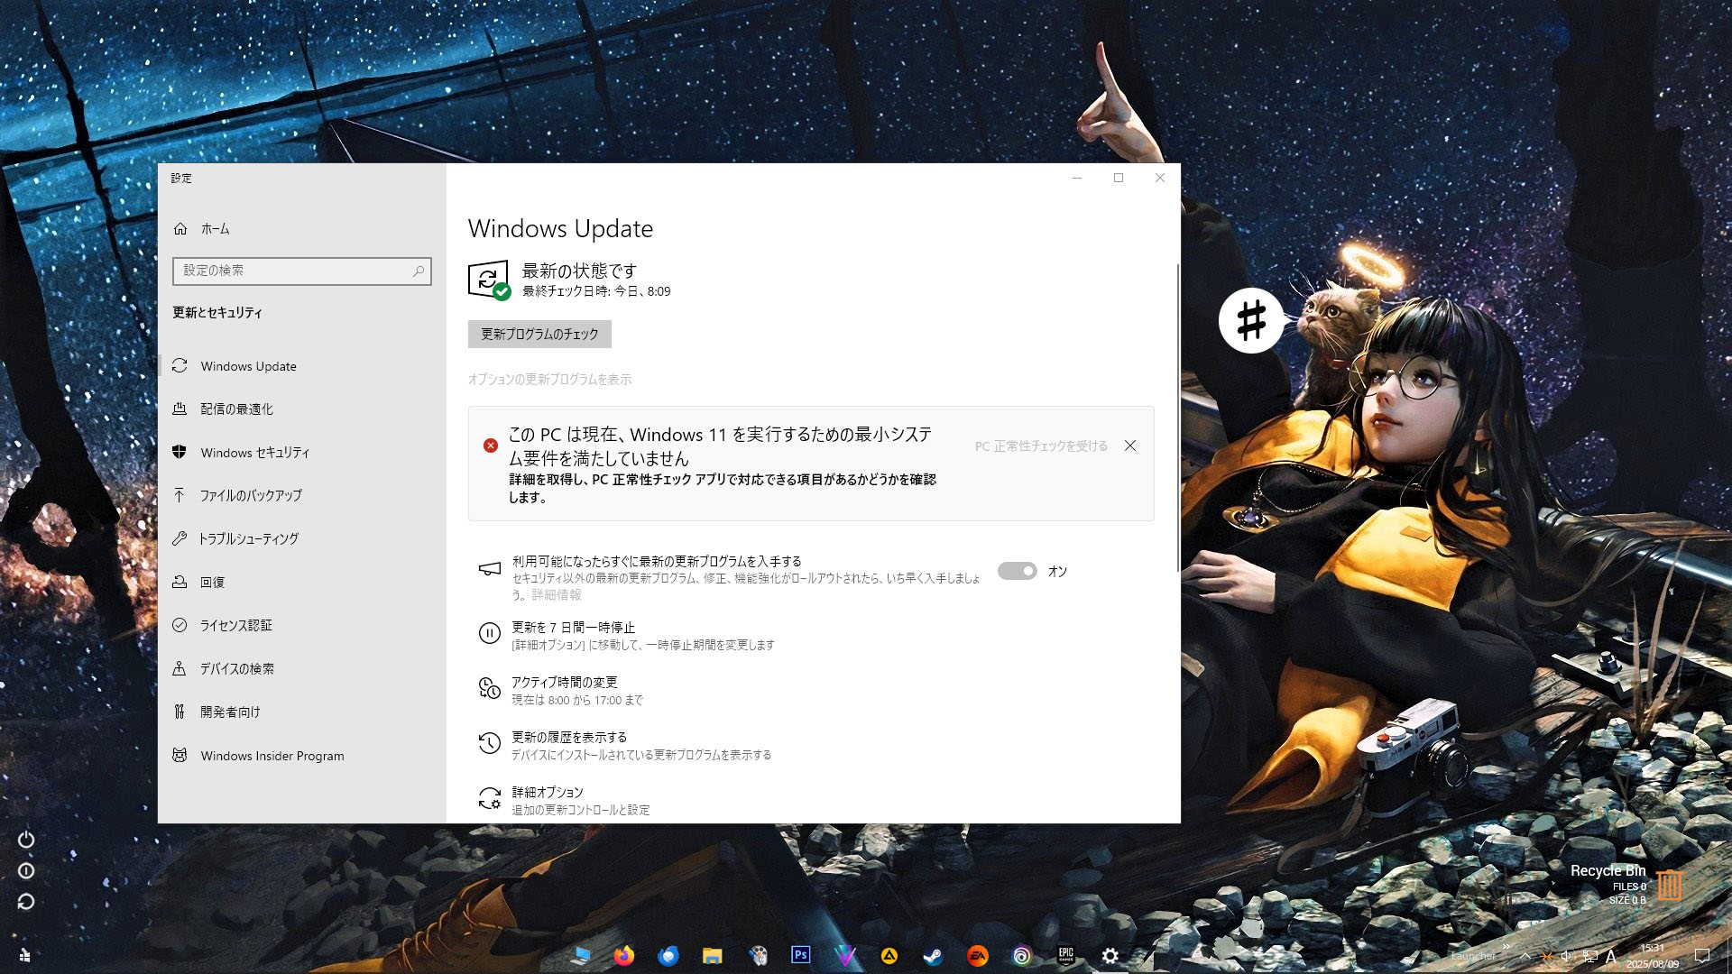Screen dimensions: 1732x974
Task: Click the デバイスの検索 person-location icon
Action: (180, 668)
